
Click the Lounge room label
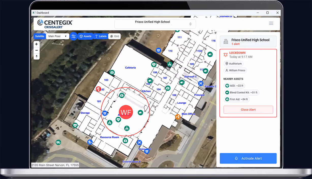point(182,103)
